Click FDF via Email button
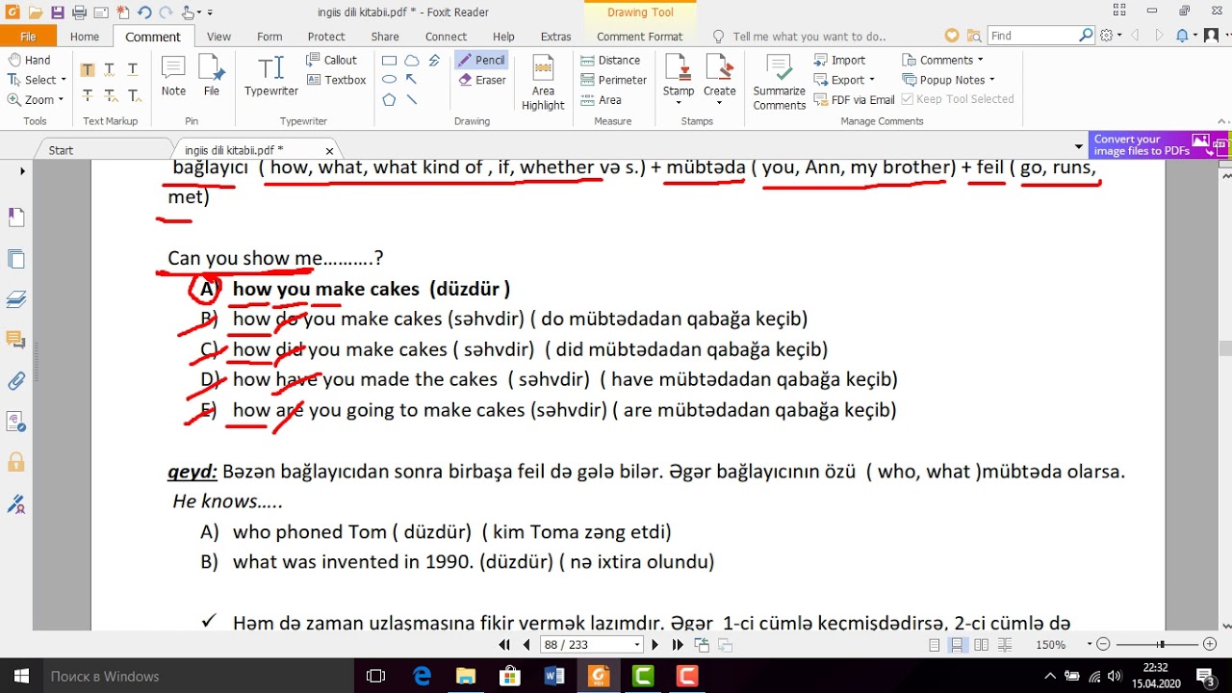 tap(855, 99)
